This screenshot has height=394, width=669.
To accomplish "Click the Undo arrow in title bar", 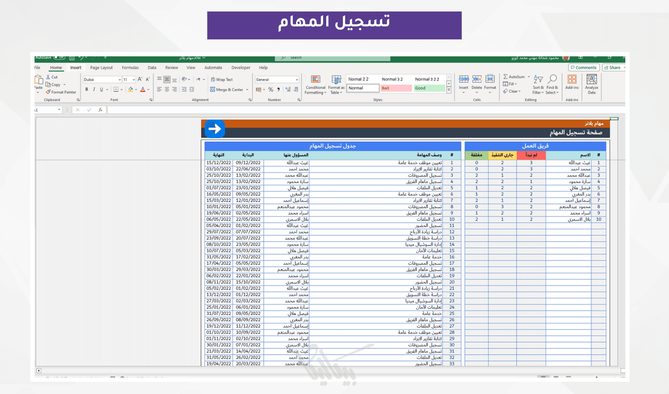I will pos(81,58).
